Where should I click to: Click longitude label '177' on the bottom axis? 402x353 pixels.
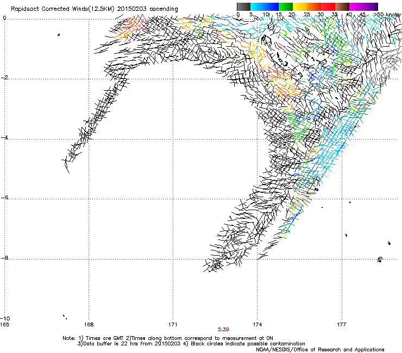pos(342,325)
